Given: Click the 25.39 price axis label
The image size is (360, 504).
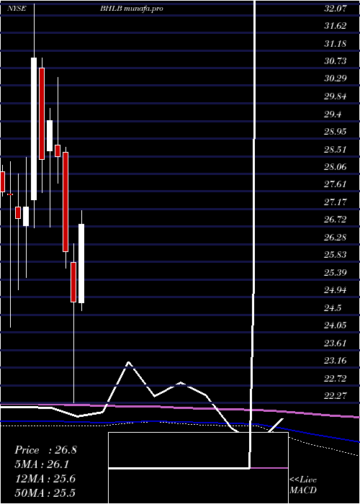Looking at the screenshot, I should click(x=336, y=273).
